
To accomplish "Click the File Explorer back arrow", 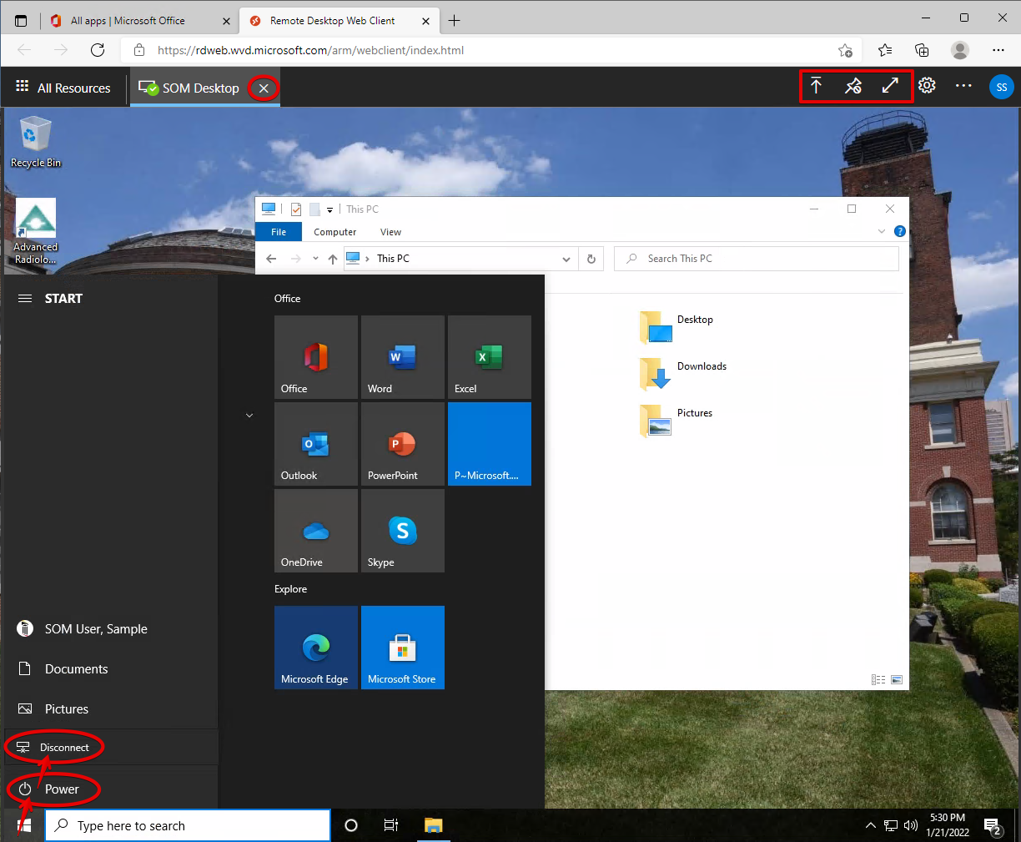I will point(271,259).
